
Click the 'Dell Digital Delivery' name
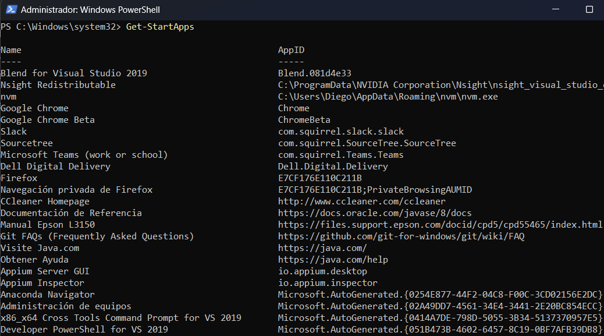[x=55, y=167]
